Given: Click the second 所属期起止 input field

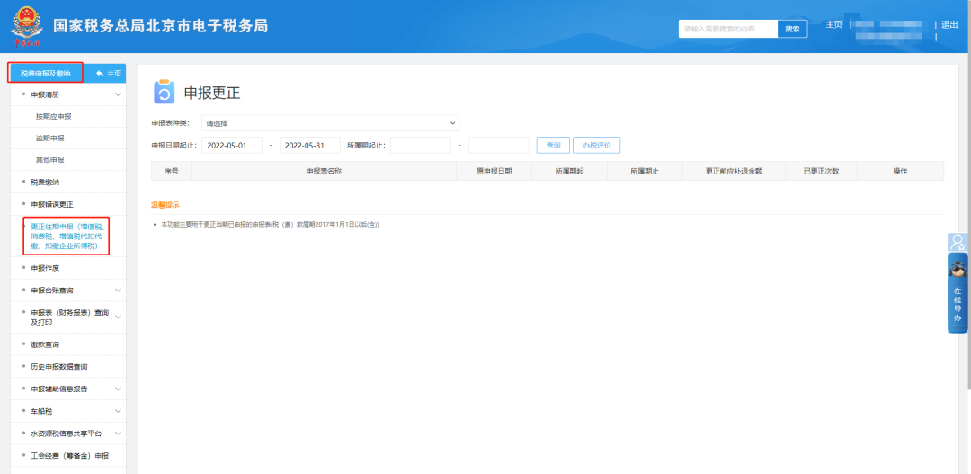Looking at the screenshot, I should tap(498, 145).
